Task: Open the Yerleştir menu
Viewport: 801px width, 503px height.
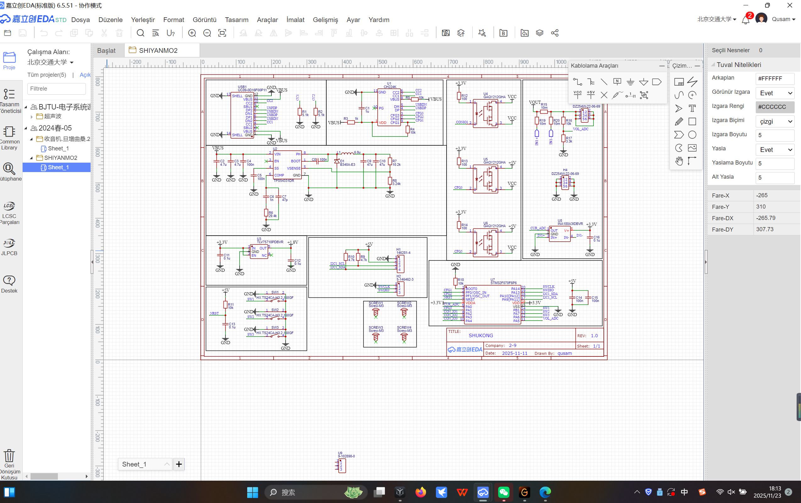Action: pos(143,20)
